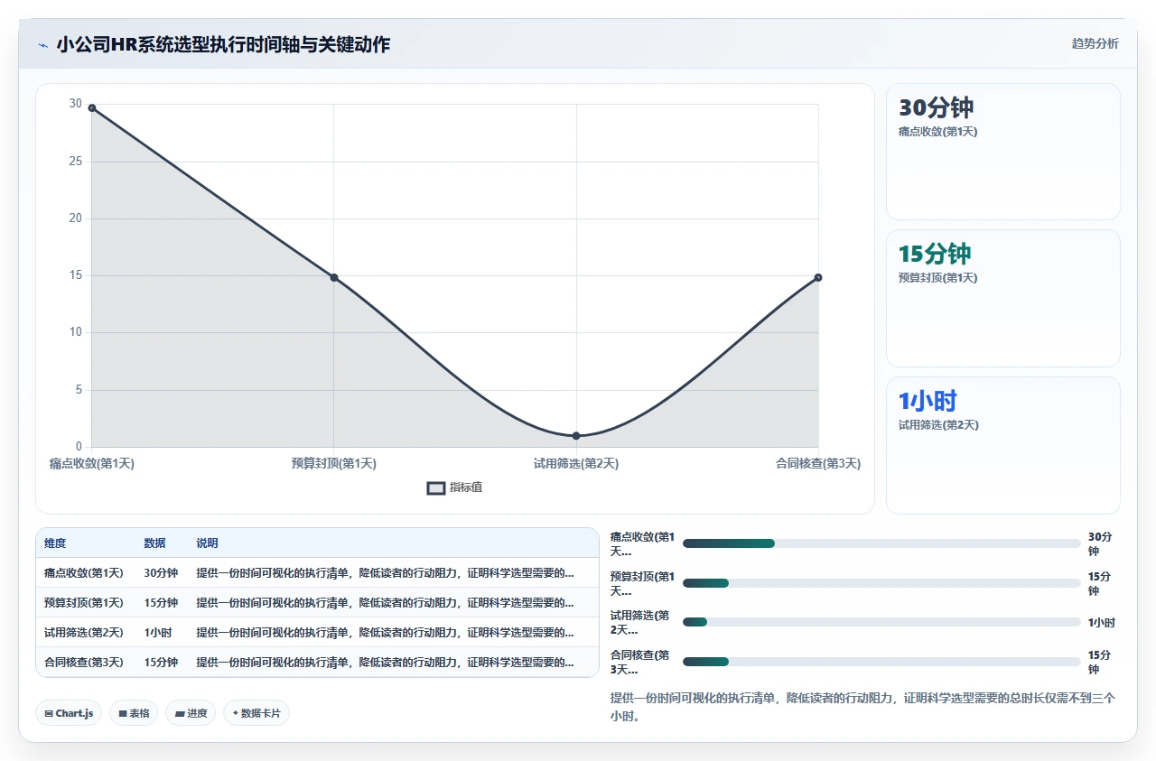Click the trend icon beside the title

pos(42,45)
